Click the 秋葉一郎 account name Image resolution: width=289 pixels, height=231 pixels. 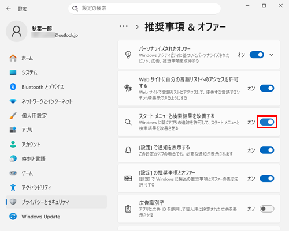[42, 29]
